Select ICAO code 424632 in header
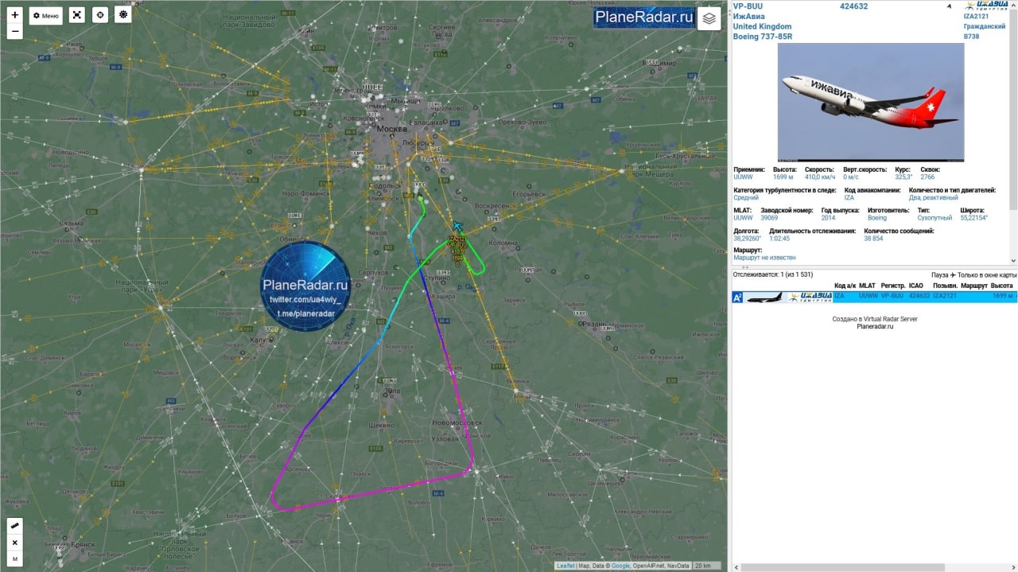The height and width of the screenshot is (572, 1018). [853, 6]
